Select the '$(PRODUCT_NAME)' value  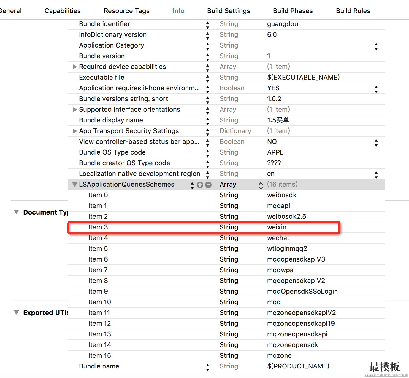tap(298, 366)
